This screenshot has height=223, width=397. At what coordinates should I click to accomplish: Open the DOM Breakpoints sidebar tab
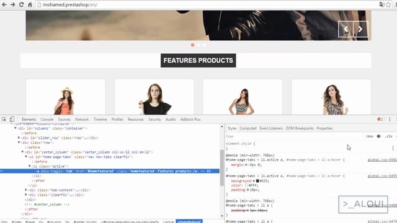300,128
